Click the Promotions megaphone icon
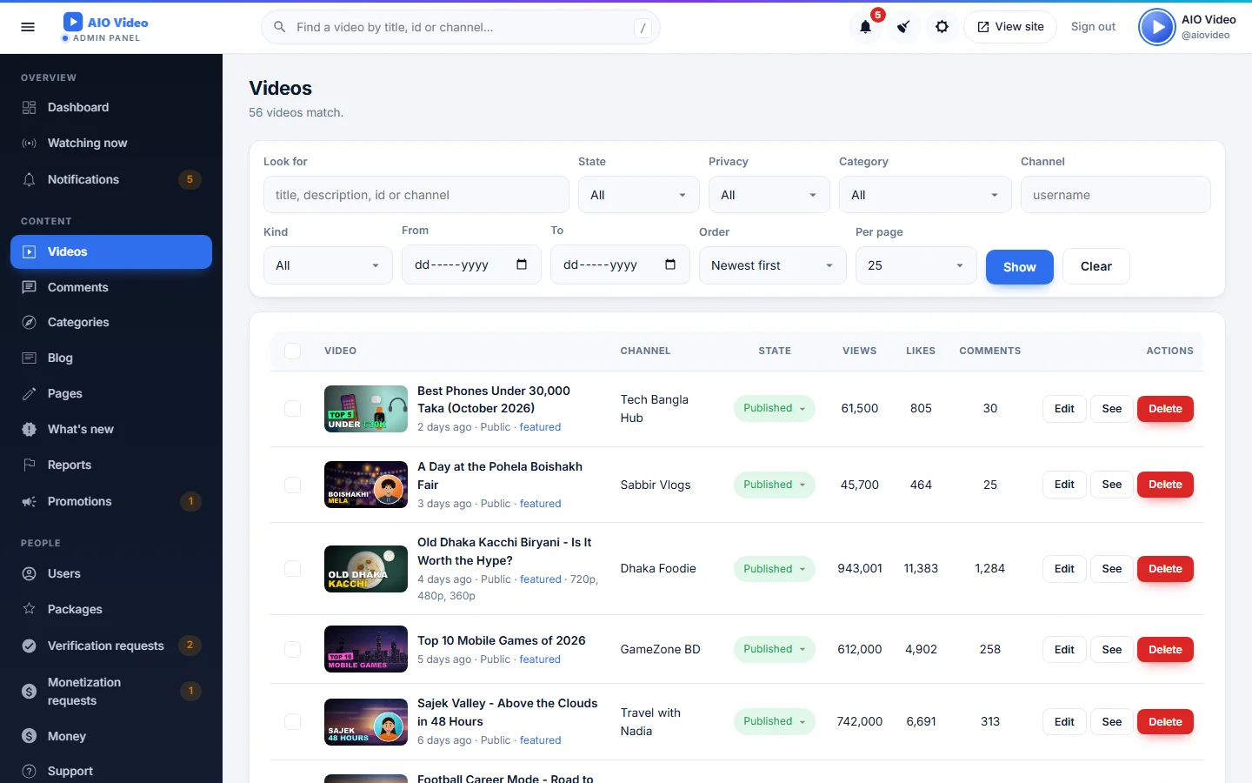The height and width of the screenshot is (783, 1252). pyautogui.click(x=30, y=501)
